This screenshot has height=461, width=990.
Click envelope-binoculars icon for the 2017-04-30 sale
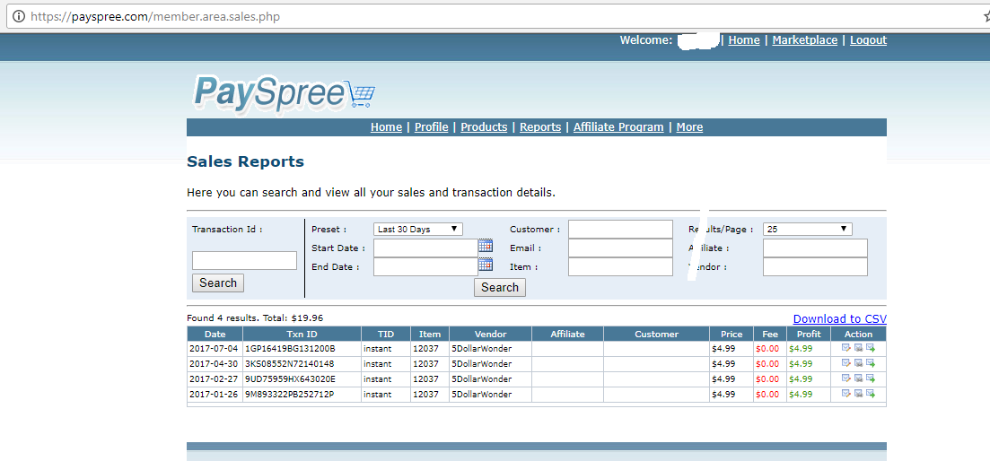click(858, 363)
